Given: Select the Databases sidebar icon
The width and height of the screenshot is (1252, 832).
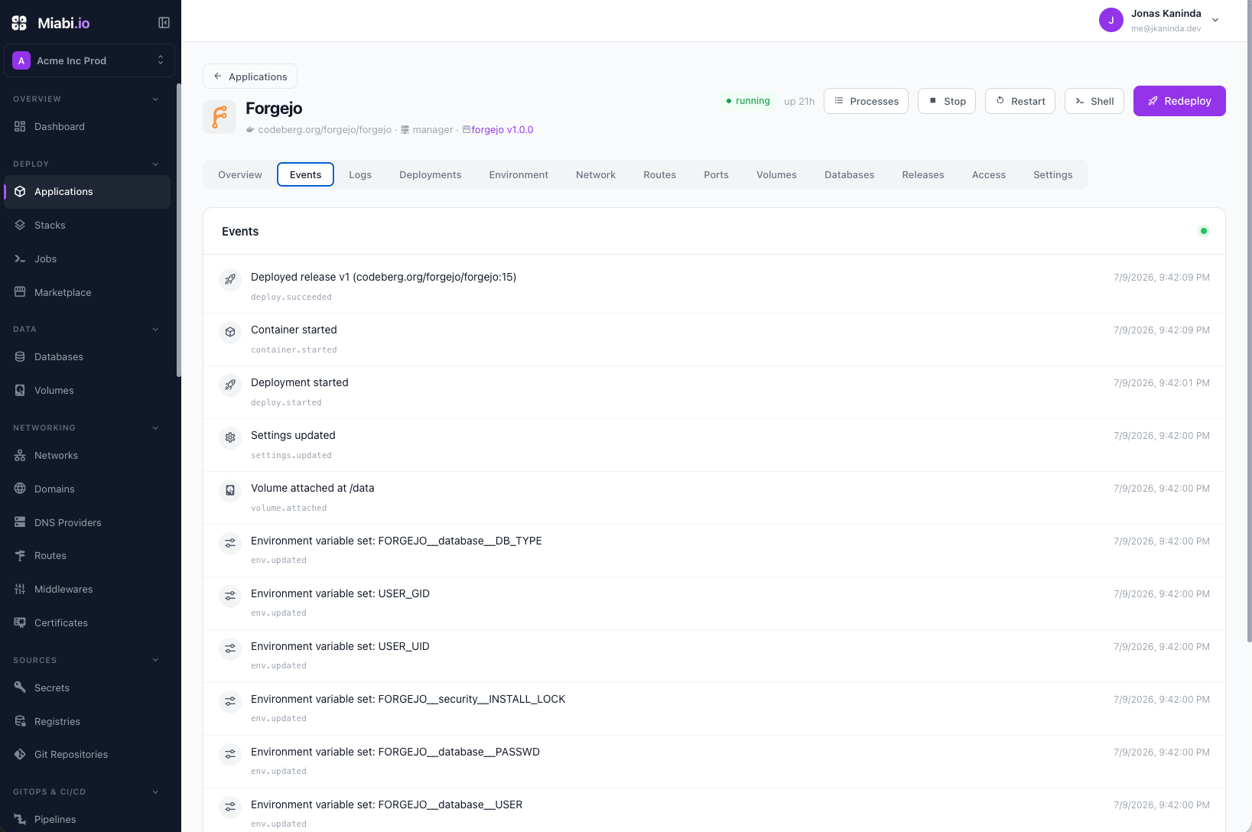Looking at the screenshot, I should (20, 356).
